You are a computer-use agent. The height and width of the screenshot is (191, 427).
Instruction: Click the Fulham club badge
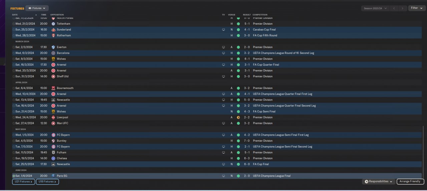pyautogui.click(x=53, y=152)
